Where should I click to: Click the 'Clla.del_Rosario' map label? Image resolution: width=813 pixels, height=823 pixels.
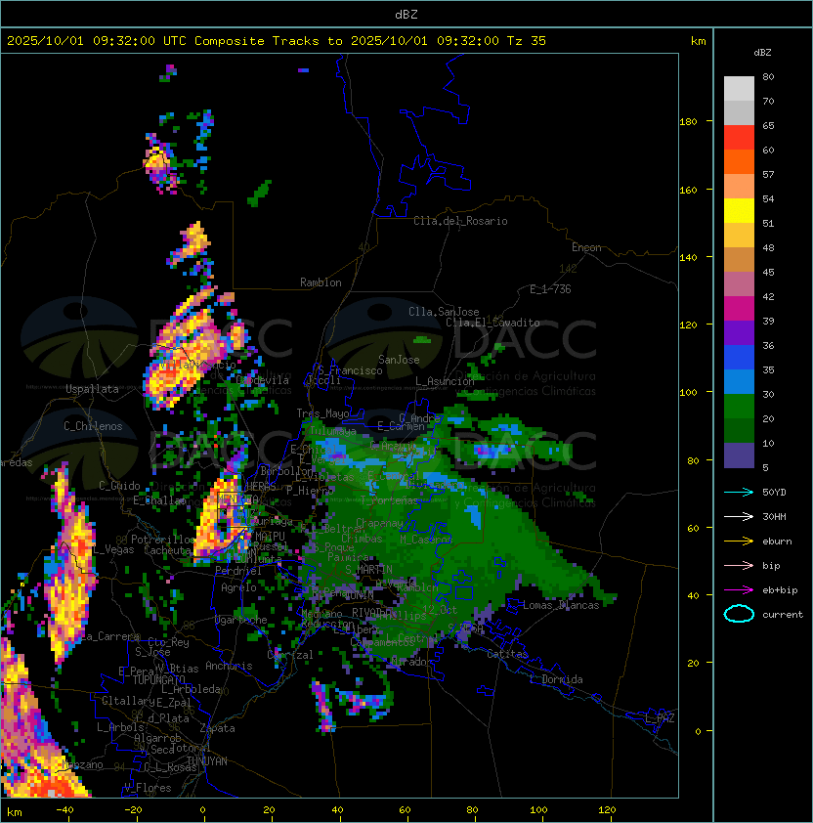coord(460,221)
